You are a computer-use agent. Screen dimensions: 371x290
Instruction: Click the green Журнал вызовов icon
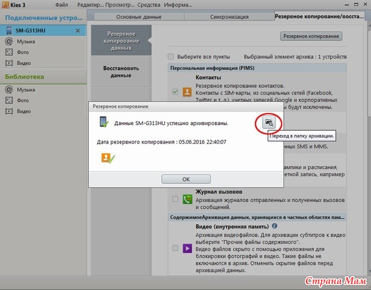coord(187,199)
